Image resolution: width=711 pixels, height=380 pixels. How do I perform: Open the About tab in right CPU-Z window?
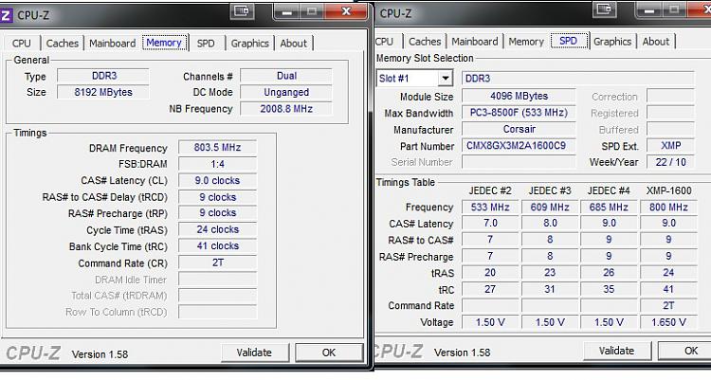point(656,42)
